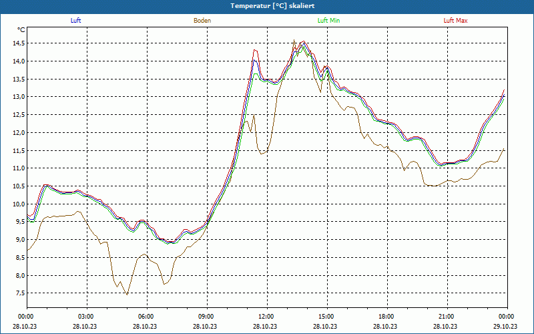
Task: Click the y-axis value '14,5'
Action: (x=19, y=43)
